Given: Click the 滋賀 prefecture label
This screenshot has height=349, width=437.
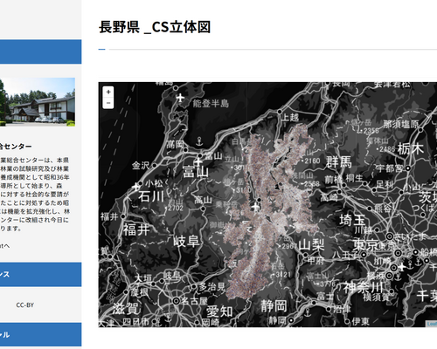Looking at the screenshot, I should [126, 308].
